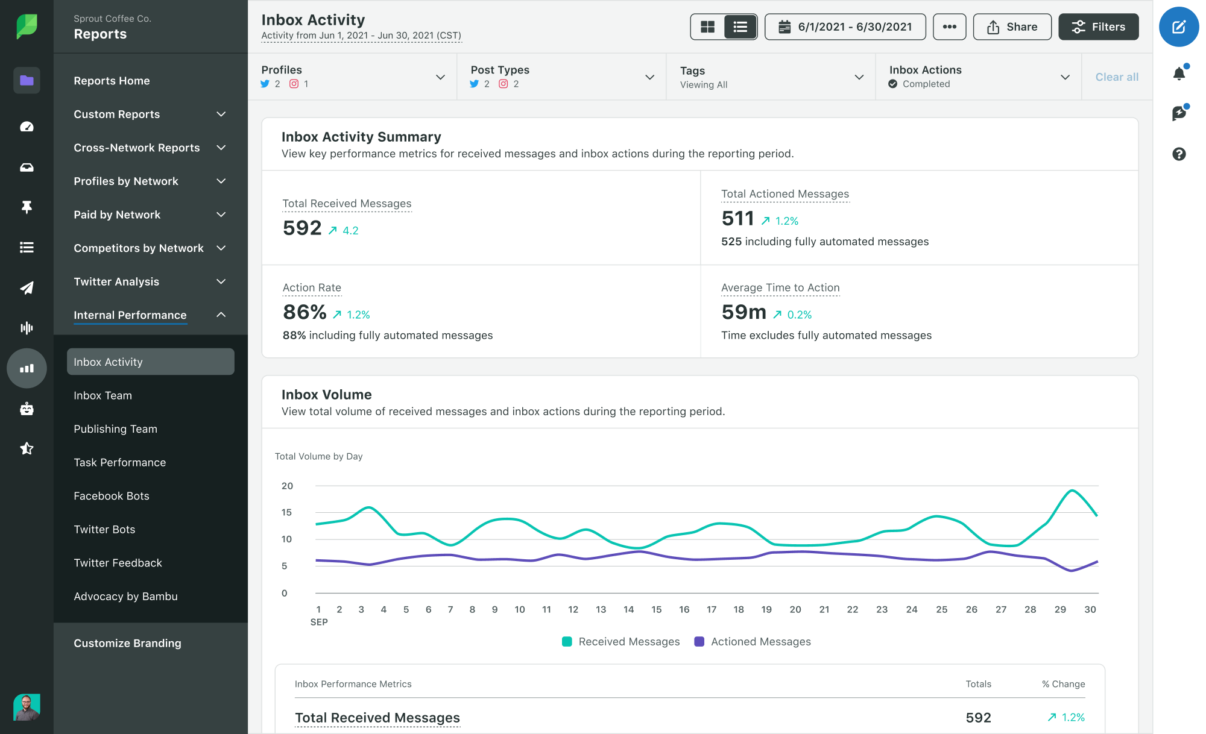Click the share upload icon button

1011,27
